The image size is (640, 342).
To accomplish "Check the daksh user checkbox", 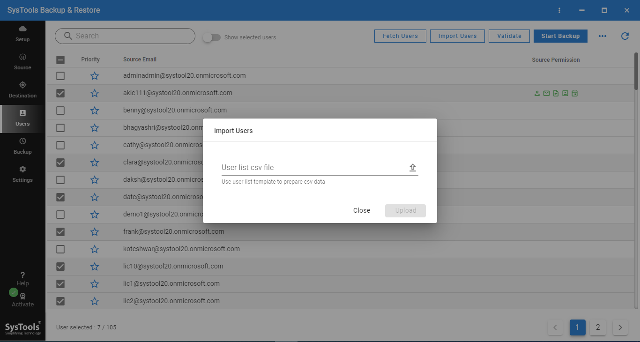I will pyautogui.click(x=60, y=180).
